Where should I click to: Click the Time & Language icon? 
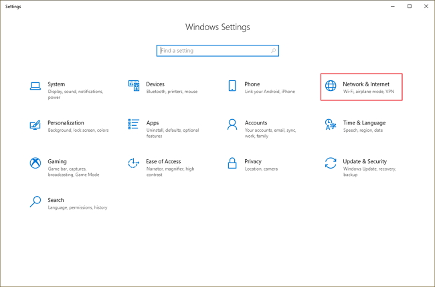(x=331, y=124)
